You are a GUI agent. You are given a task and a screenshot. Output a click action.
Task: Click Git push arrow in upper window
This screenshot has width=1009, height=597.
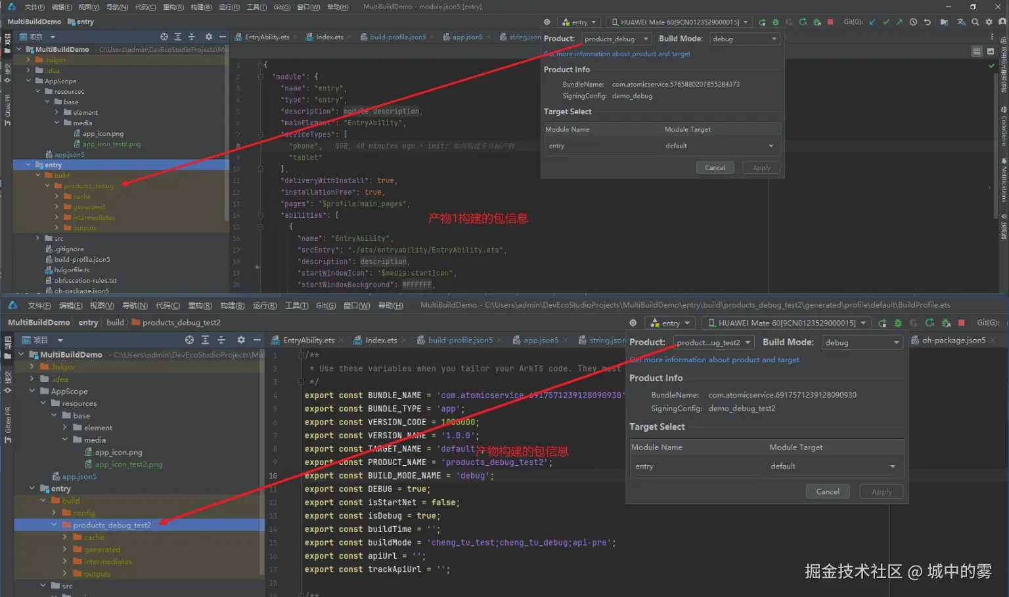(x=899, y=22)
